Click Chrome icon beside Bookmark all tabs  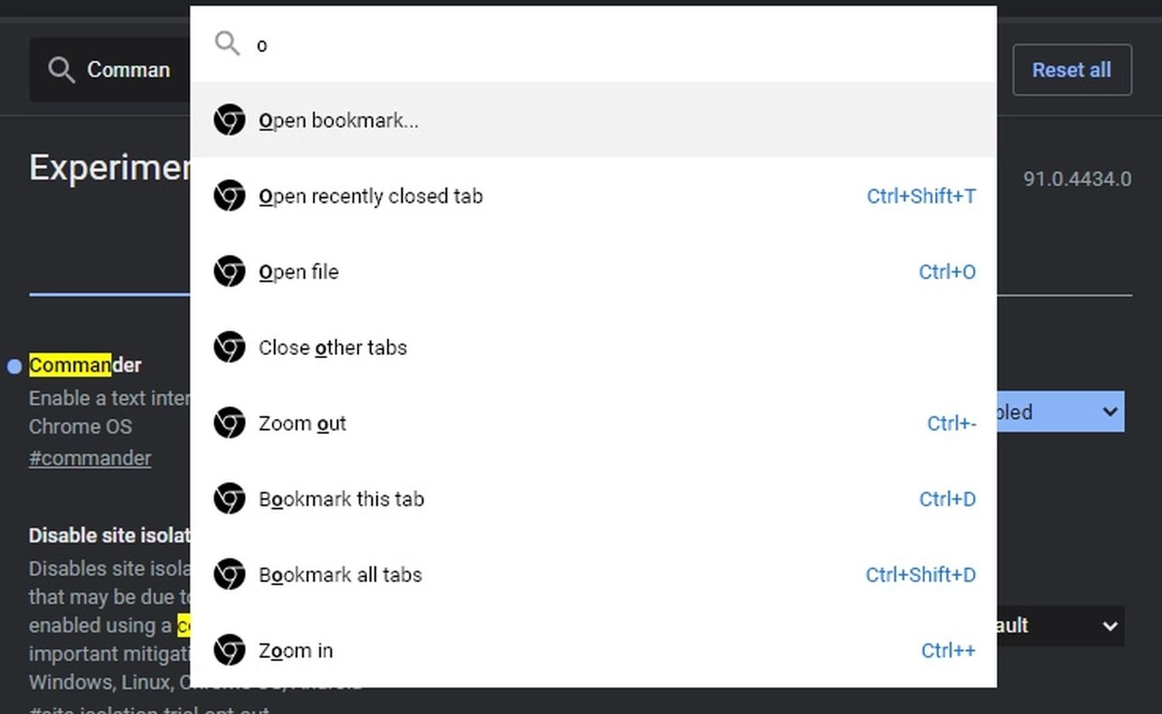pos(229,574)
